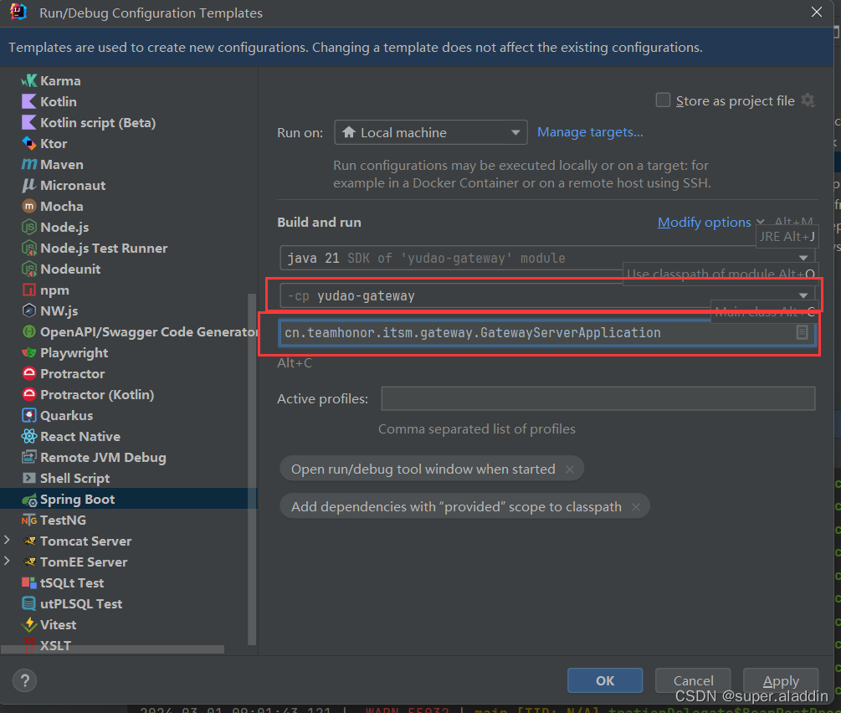Click the Kotlin script (Beta) icon
The height and width of the screenshot is (713, 841).
click(29, 122)
